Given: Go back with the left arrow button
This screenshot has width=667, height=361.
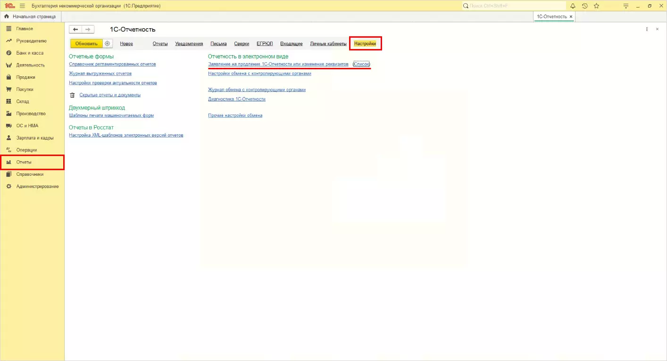Looking at the screenshot, I should tap(75, 29).
